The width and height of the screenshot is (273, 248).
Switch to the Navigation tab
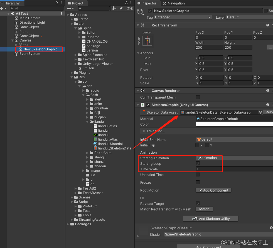click(x=174, y=3)
